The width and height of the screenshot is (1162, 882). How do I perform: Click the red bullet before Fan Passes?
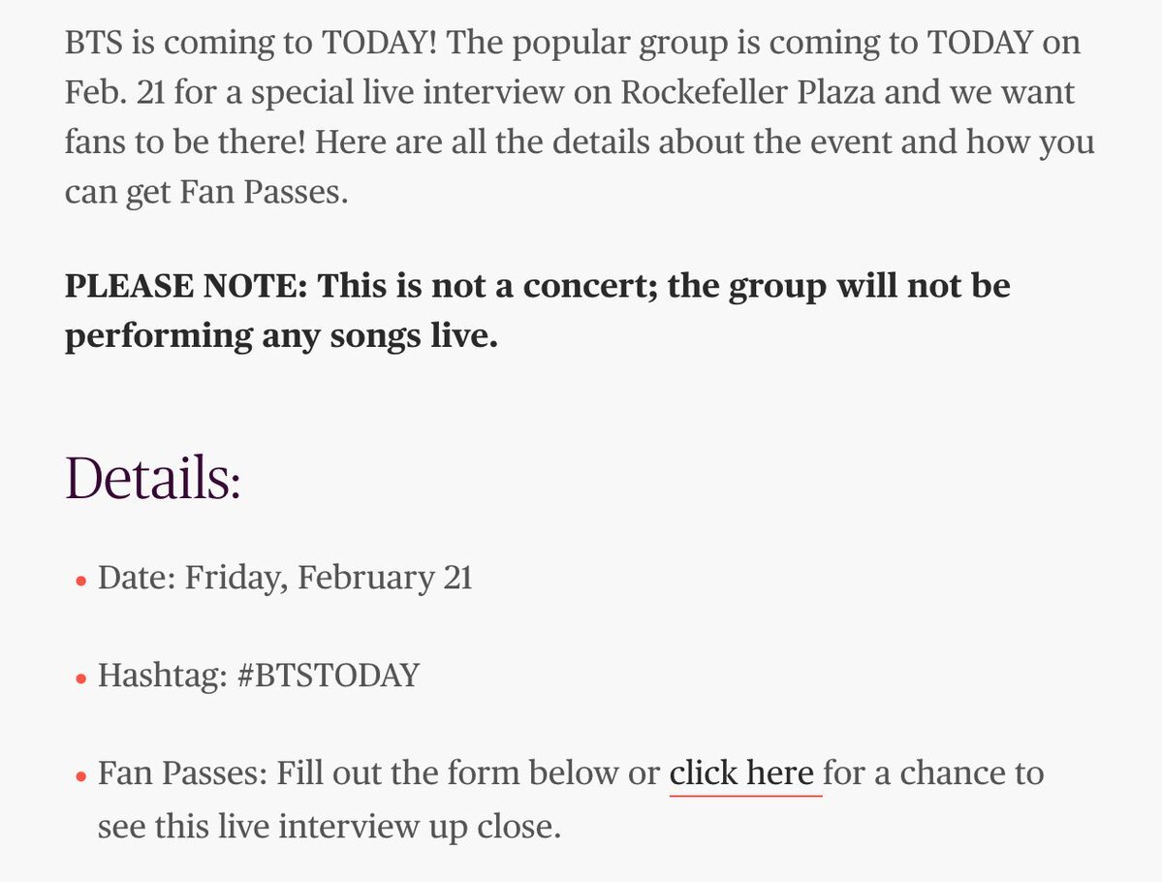(81, 776)
